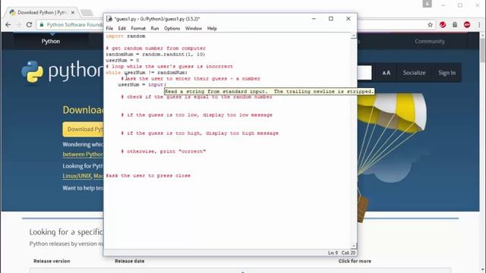Open the Options menu in IDLE
This screenshot has height=273, width=486.
coord(172,28)
